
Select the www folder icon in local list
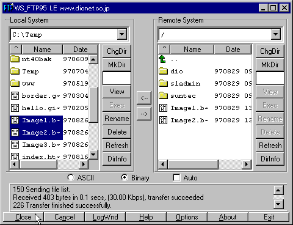pyautogui.click(x=15, y=84)
